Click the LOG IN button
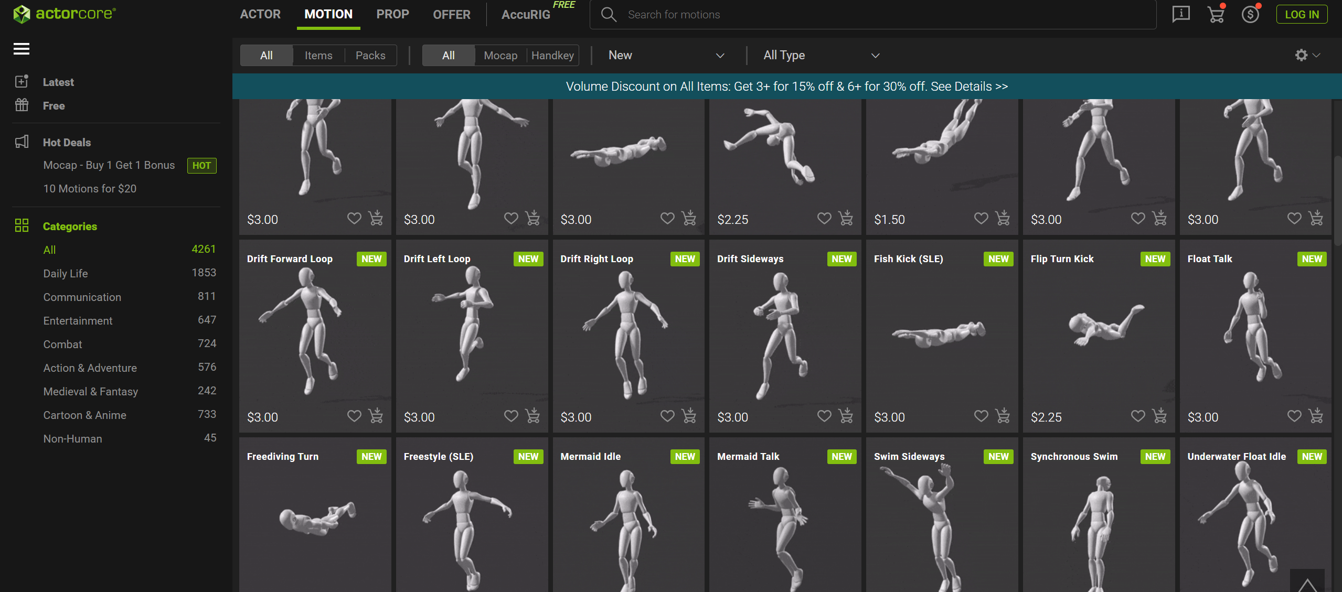Screen dimensions: 1342x592 coord(1302,14)
